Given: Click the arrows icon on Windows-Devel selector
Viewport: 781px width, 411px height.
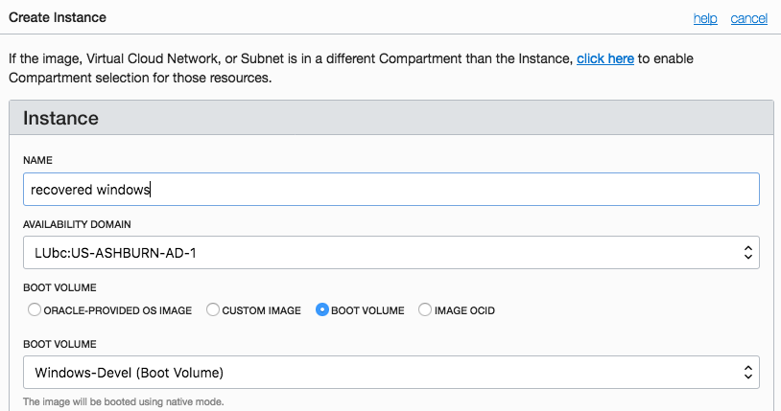Looking at the screenshot, I should [x=746, y=372].
